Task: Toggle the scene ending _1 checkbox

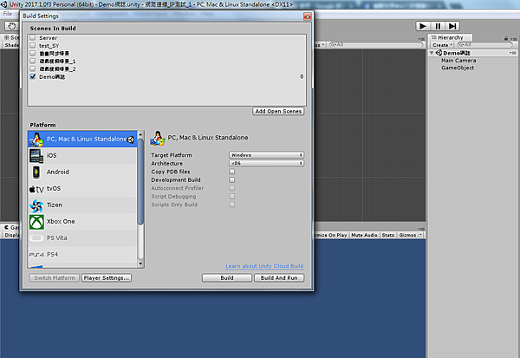Action: (x=33, y=61)
